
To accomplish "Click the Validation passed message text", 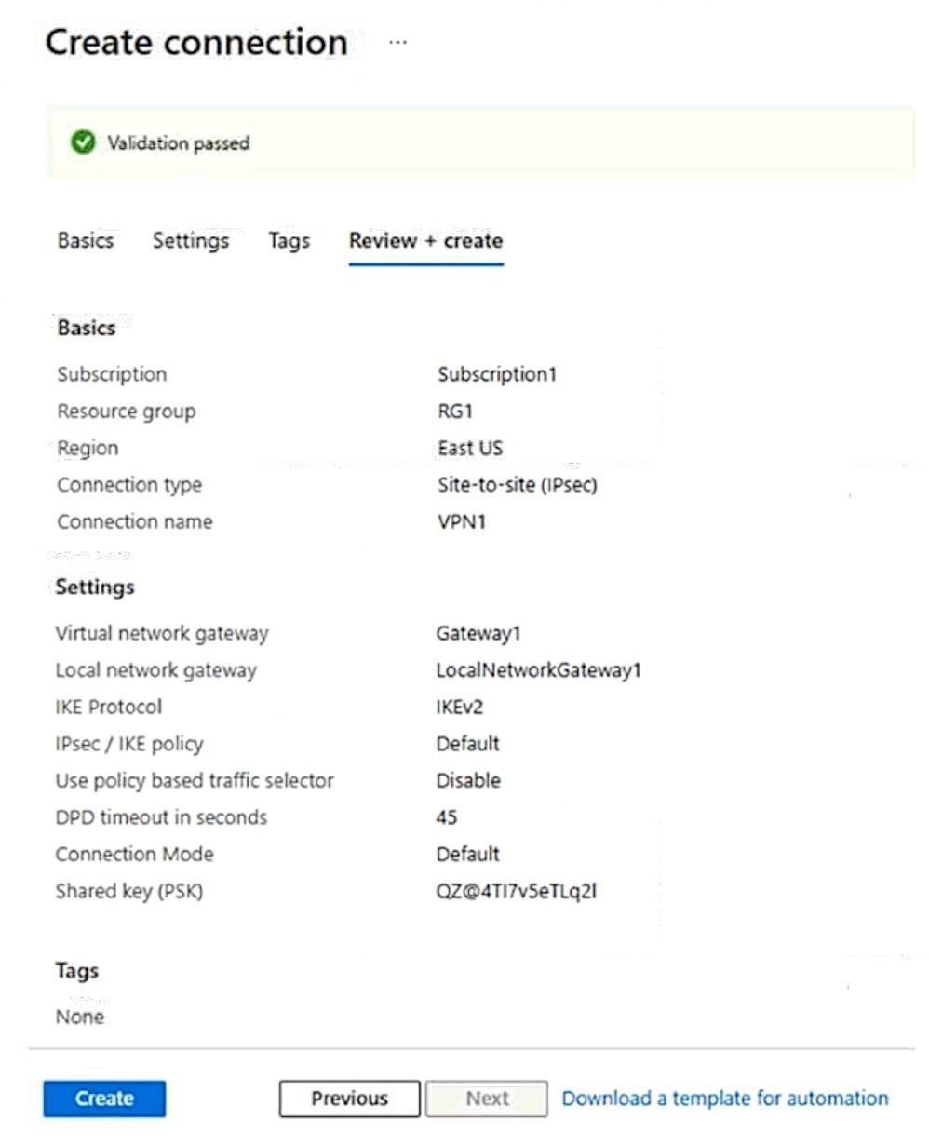I will coord(179,143).
